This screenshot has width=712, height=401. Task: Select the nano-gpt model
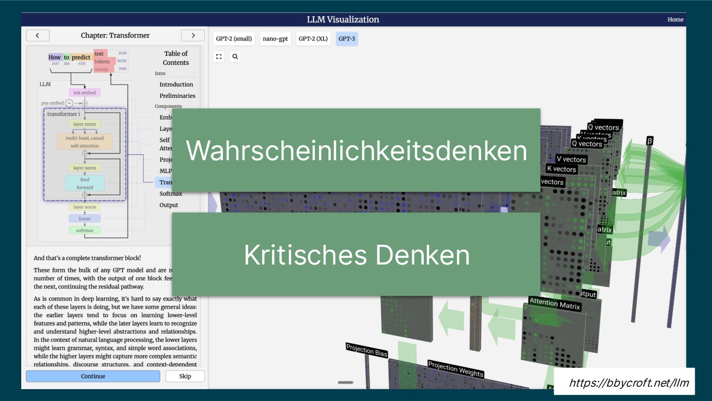tap(275, 39)
